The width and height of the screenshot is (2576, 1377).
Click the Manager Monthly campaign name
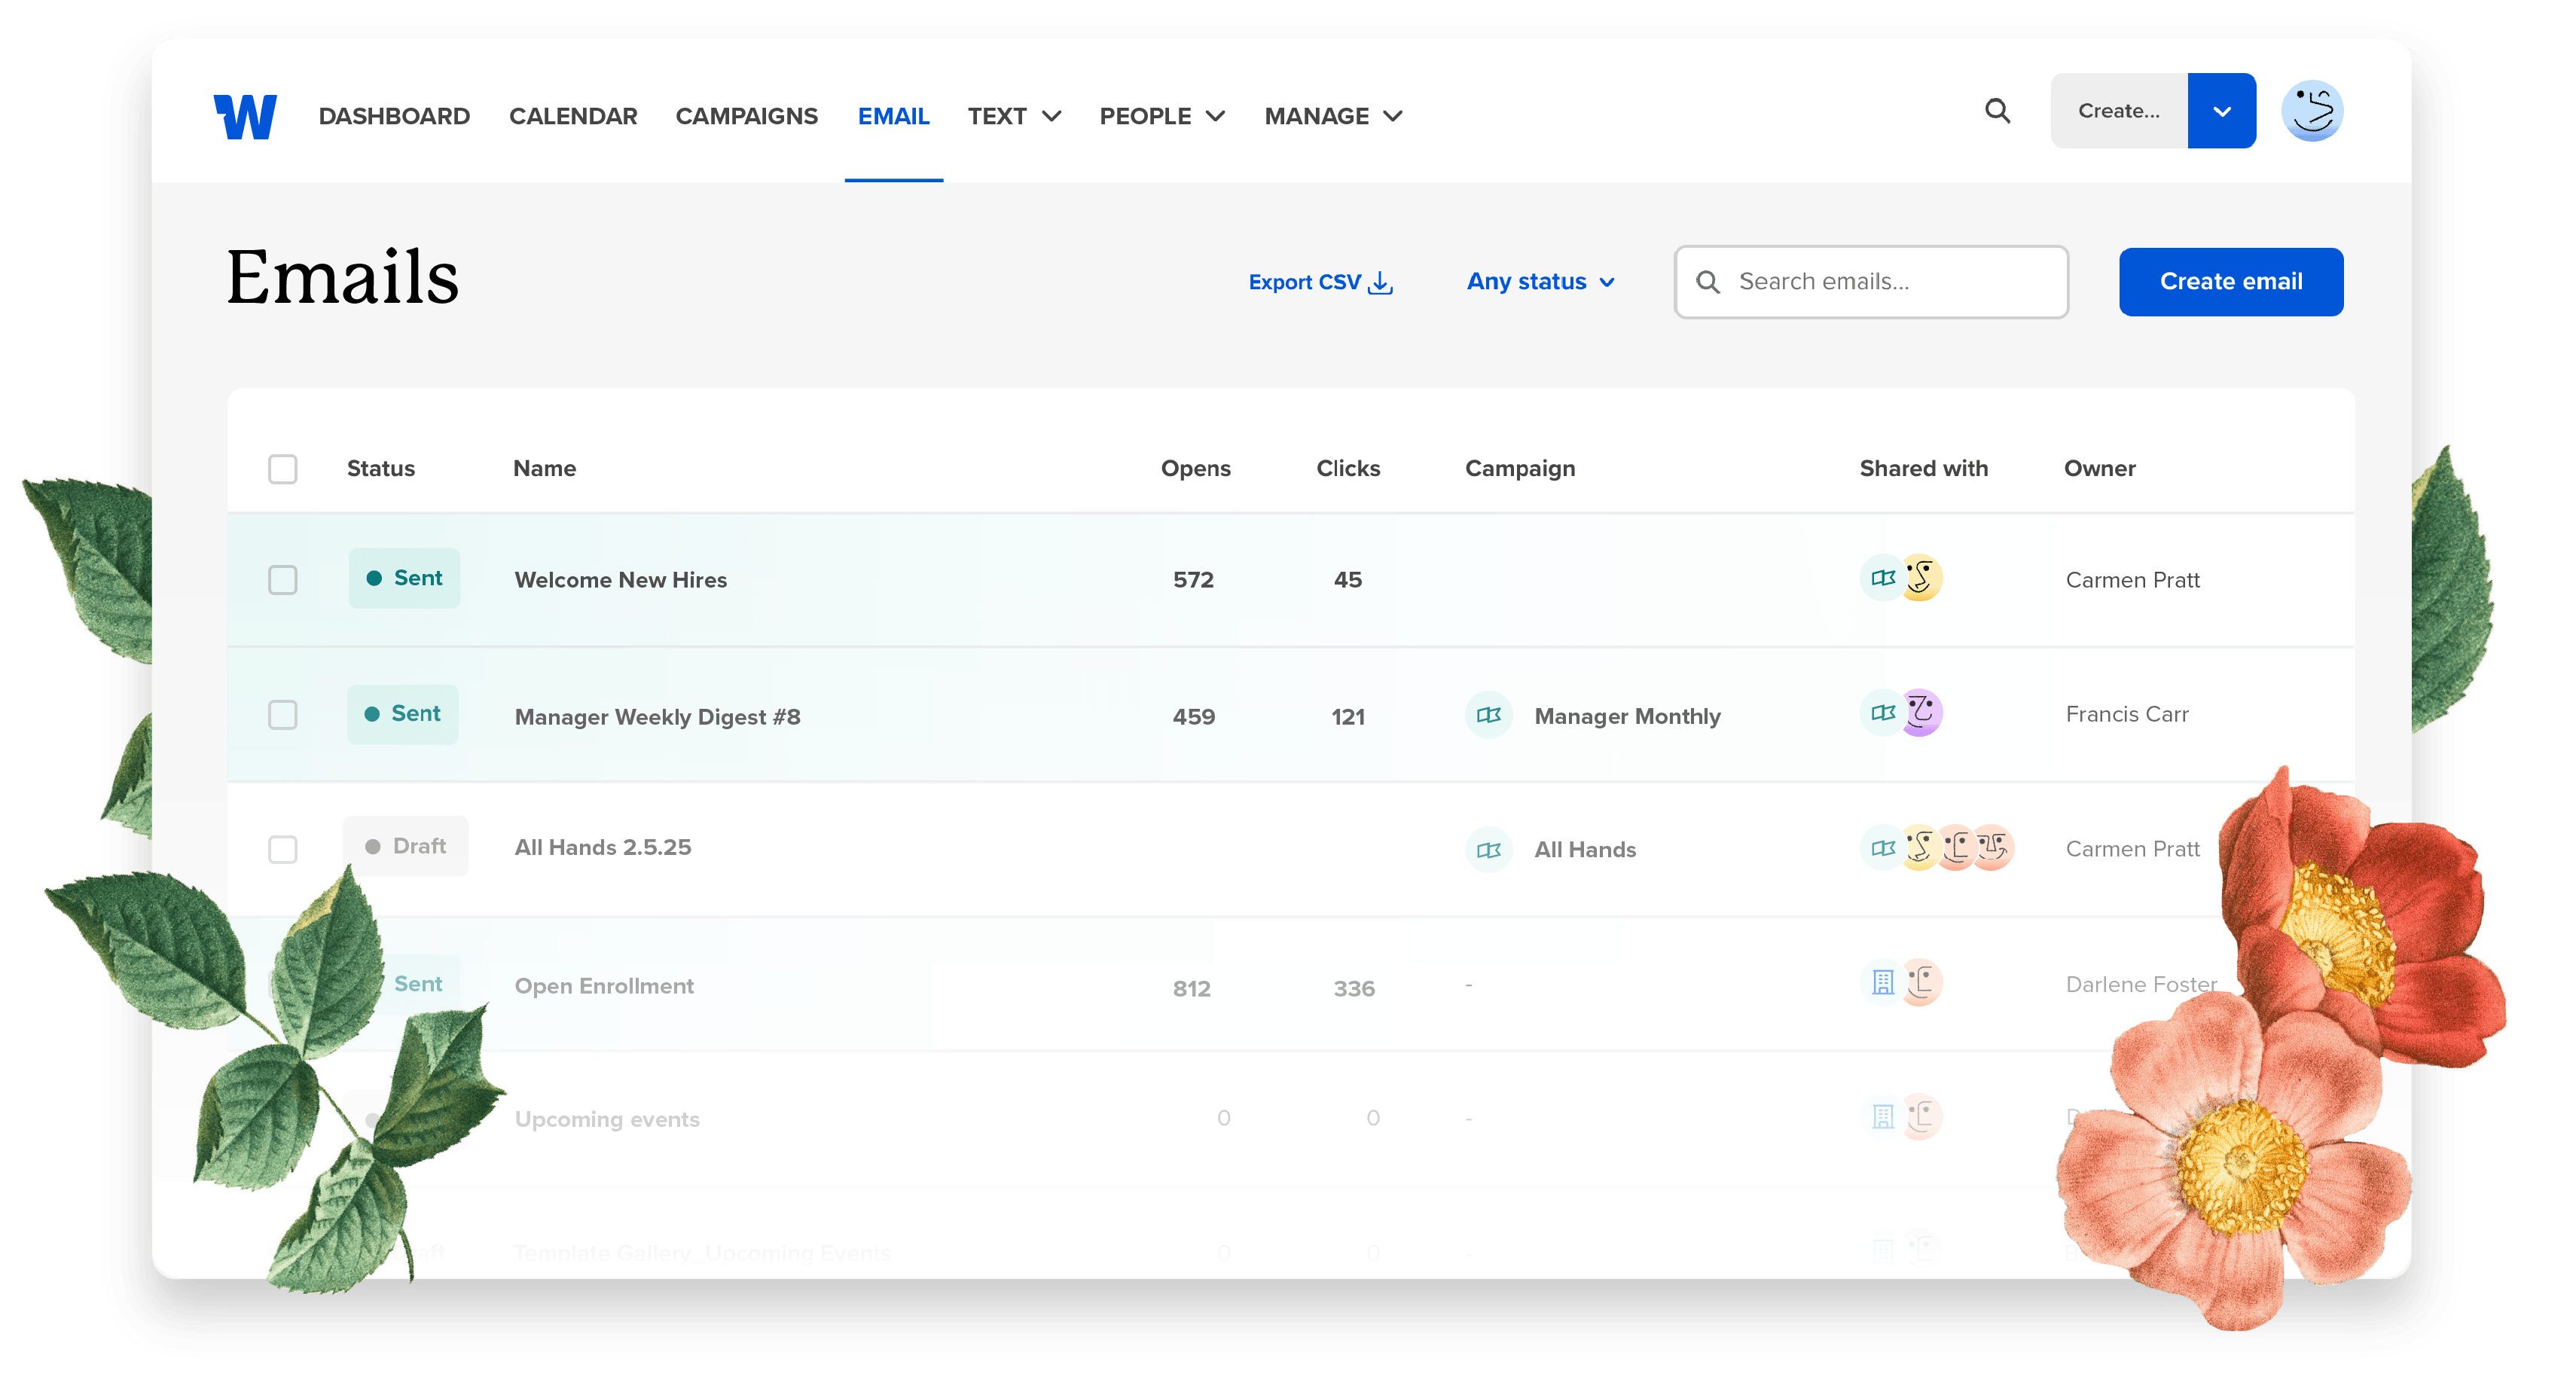tap(1627, 717)
